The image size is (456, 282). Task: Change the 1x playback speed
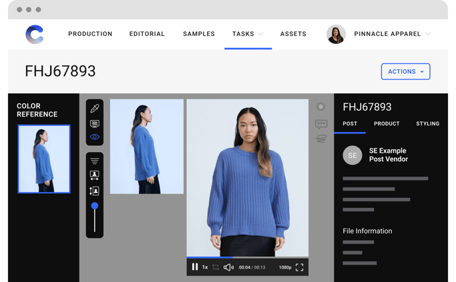point(205,267)
